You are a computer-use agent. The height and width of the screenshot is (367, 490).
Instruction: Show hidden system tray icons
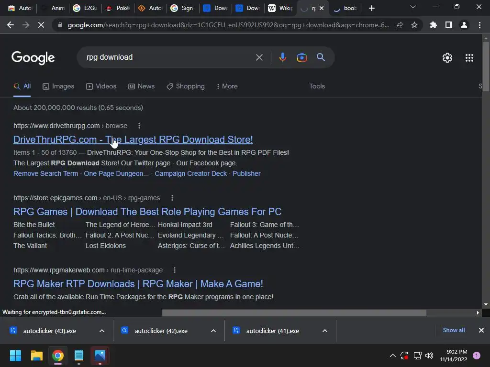[x=392, y=355]
